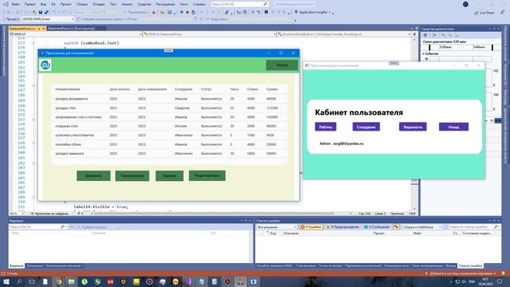This screenshot has width=510, height=287.
Task: Click the Live Share icon
Action: [484, 13]
